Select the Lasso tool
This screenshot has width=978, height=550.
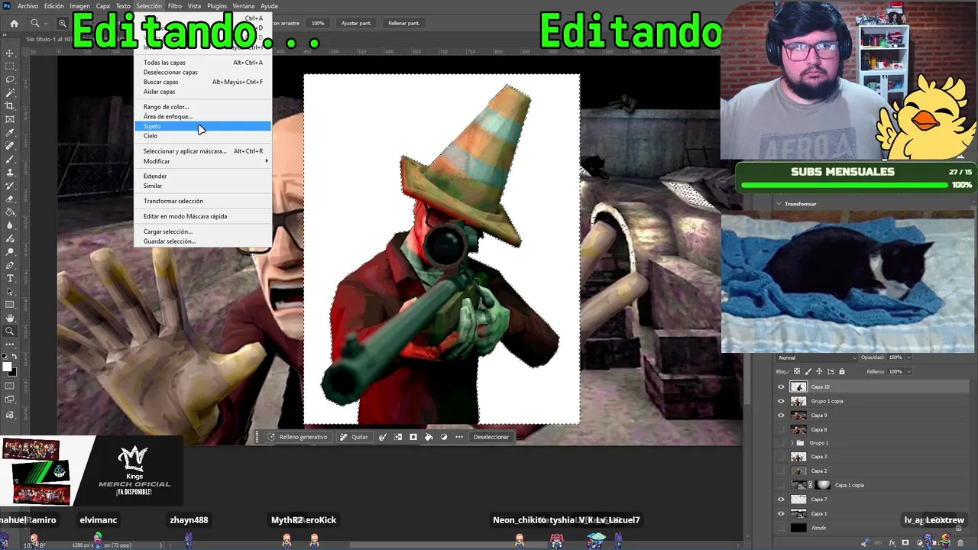10,79
